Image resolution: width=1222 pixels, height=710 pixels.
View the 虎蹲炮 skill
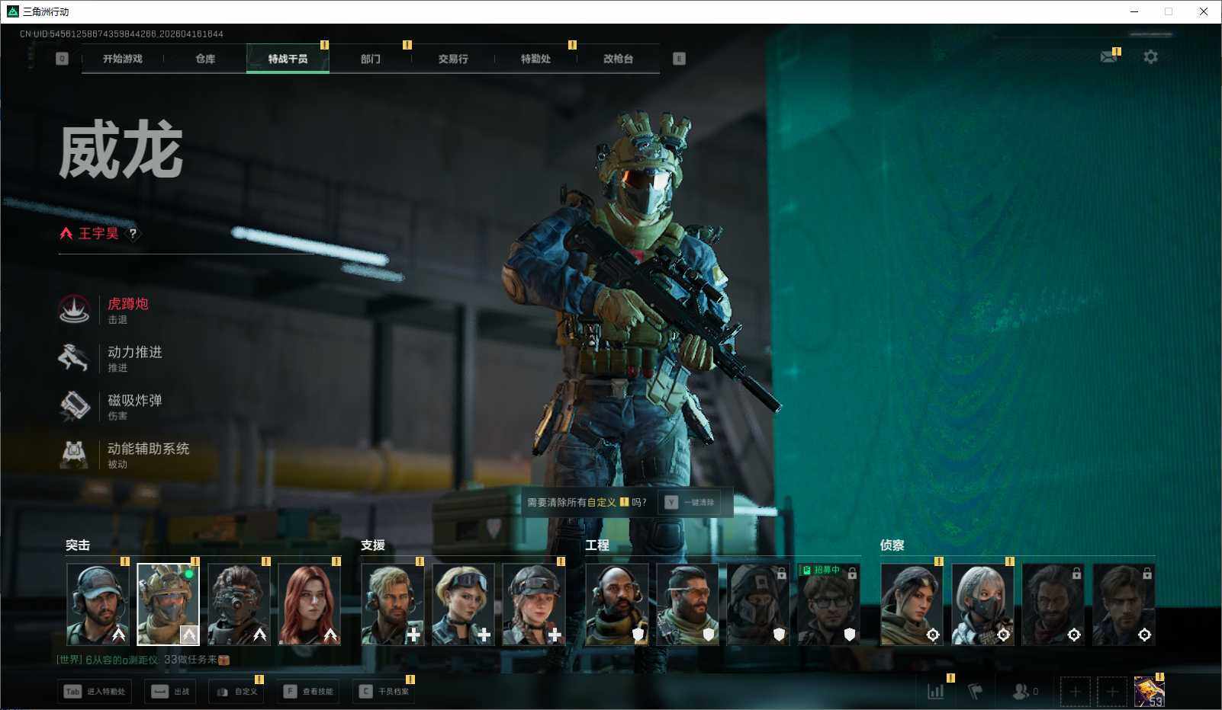click(x=111, y=310)
